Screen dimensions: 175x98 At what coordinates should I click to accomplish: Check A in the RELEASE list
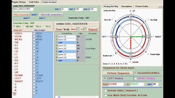pos(34,90)
